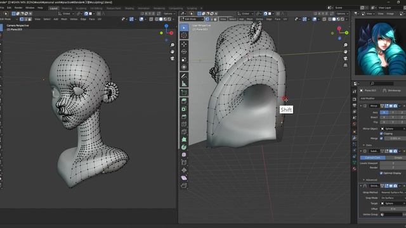Toggle Bisect X button

[384, 117]
